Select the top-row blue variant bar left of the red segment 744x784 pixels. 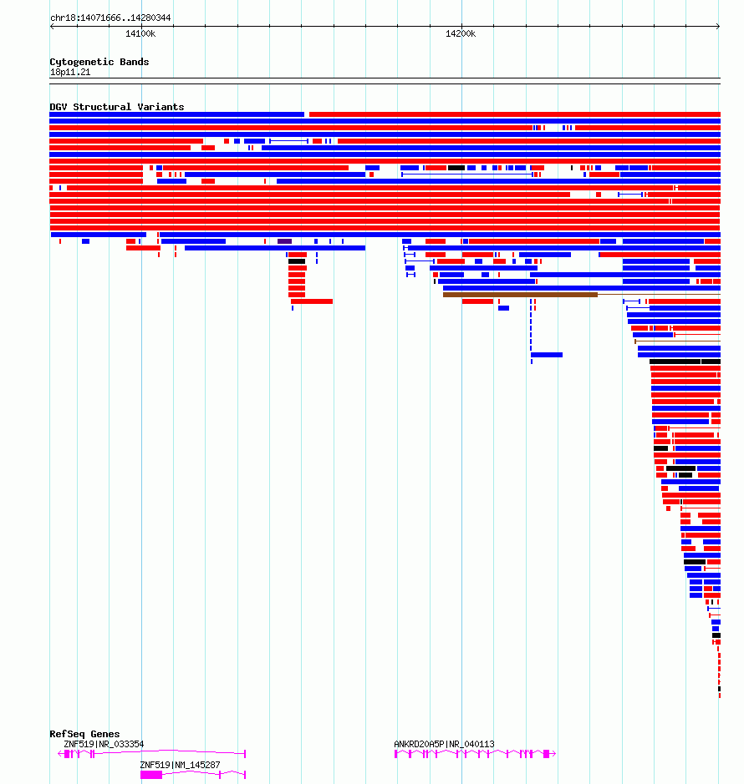click(176, 114)
